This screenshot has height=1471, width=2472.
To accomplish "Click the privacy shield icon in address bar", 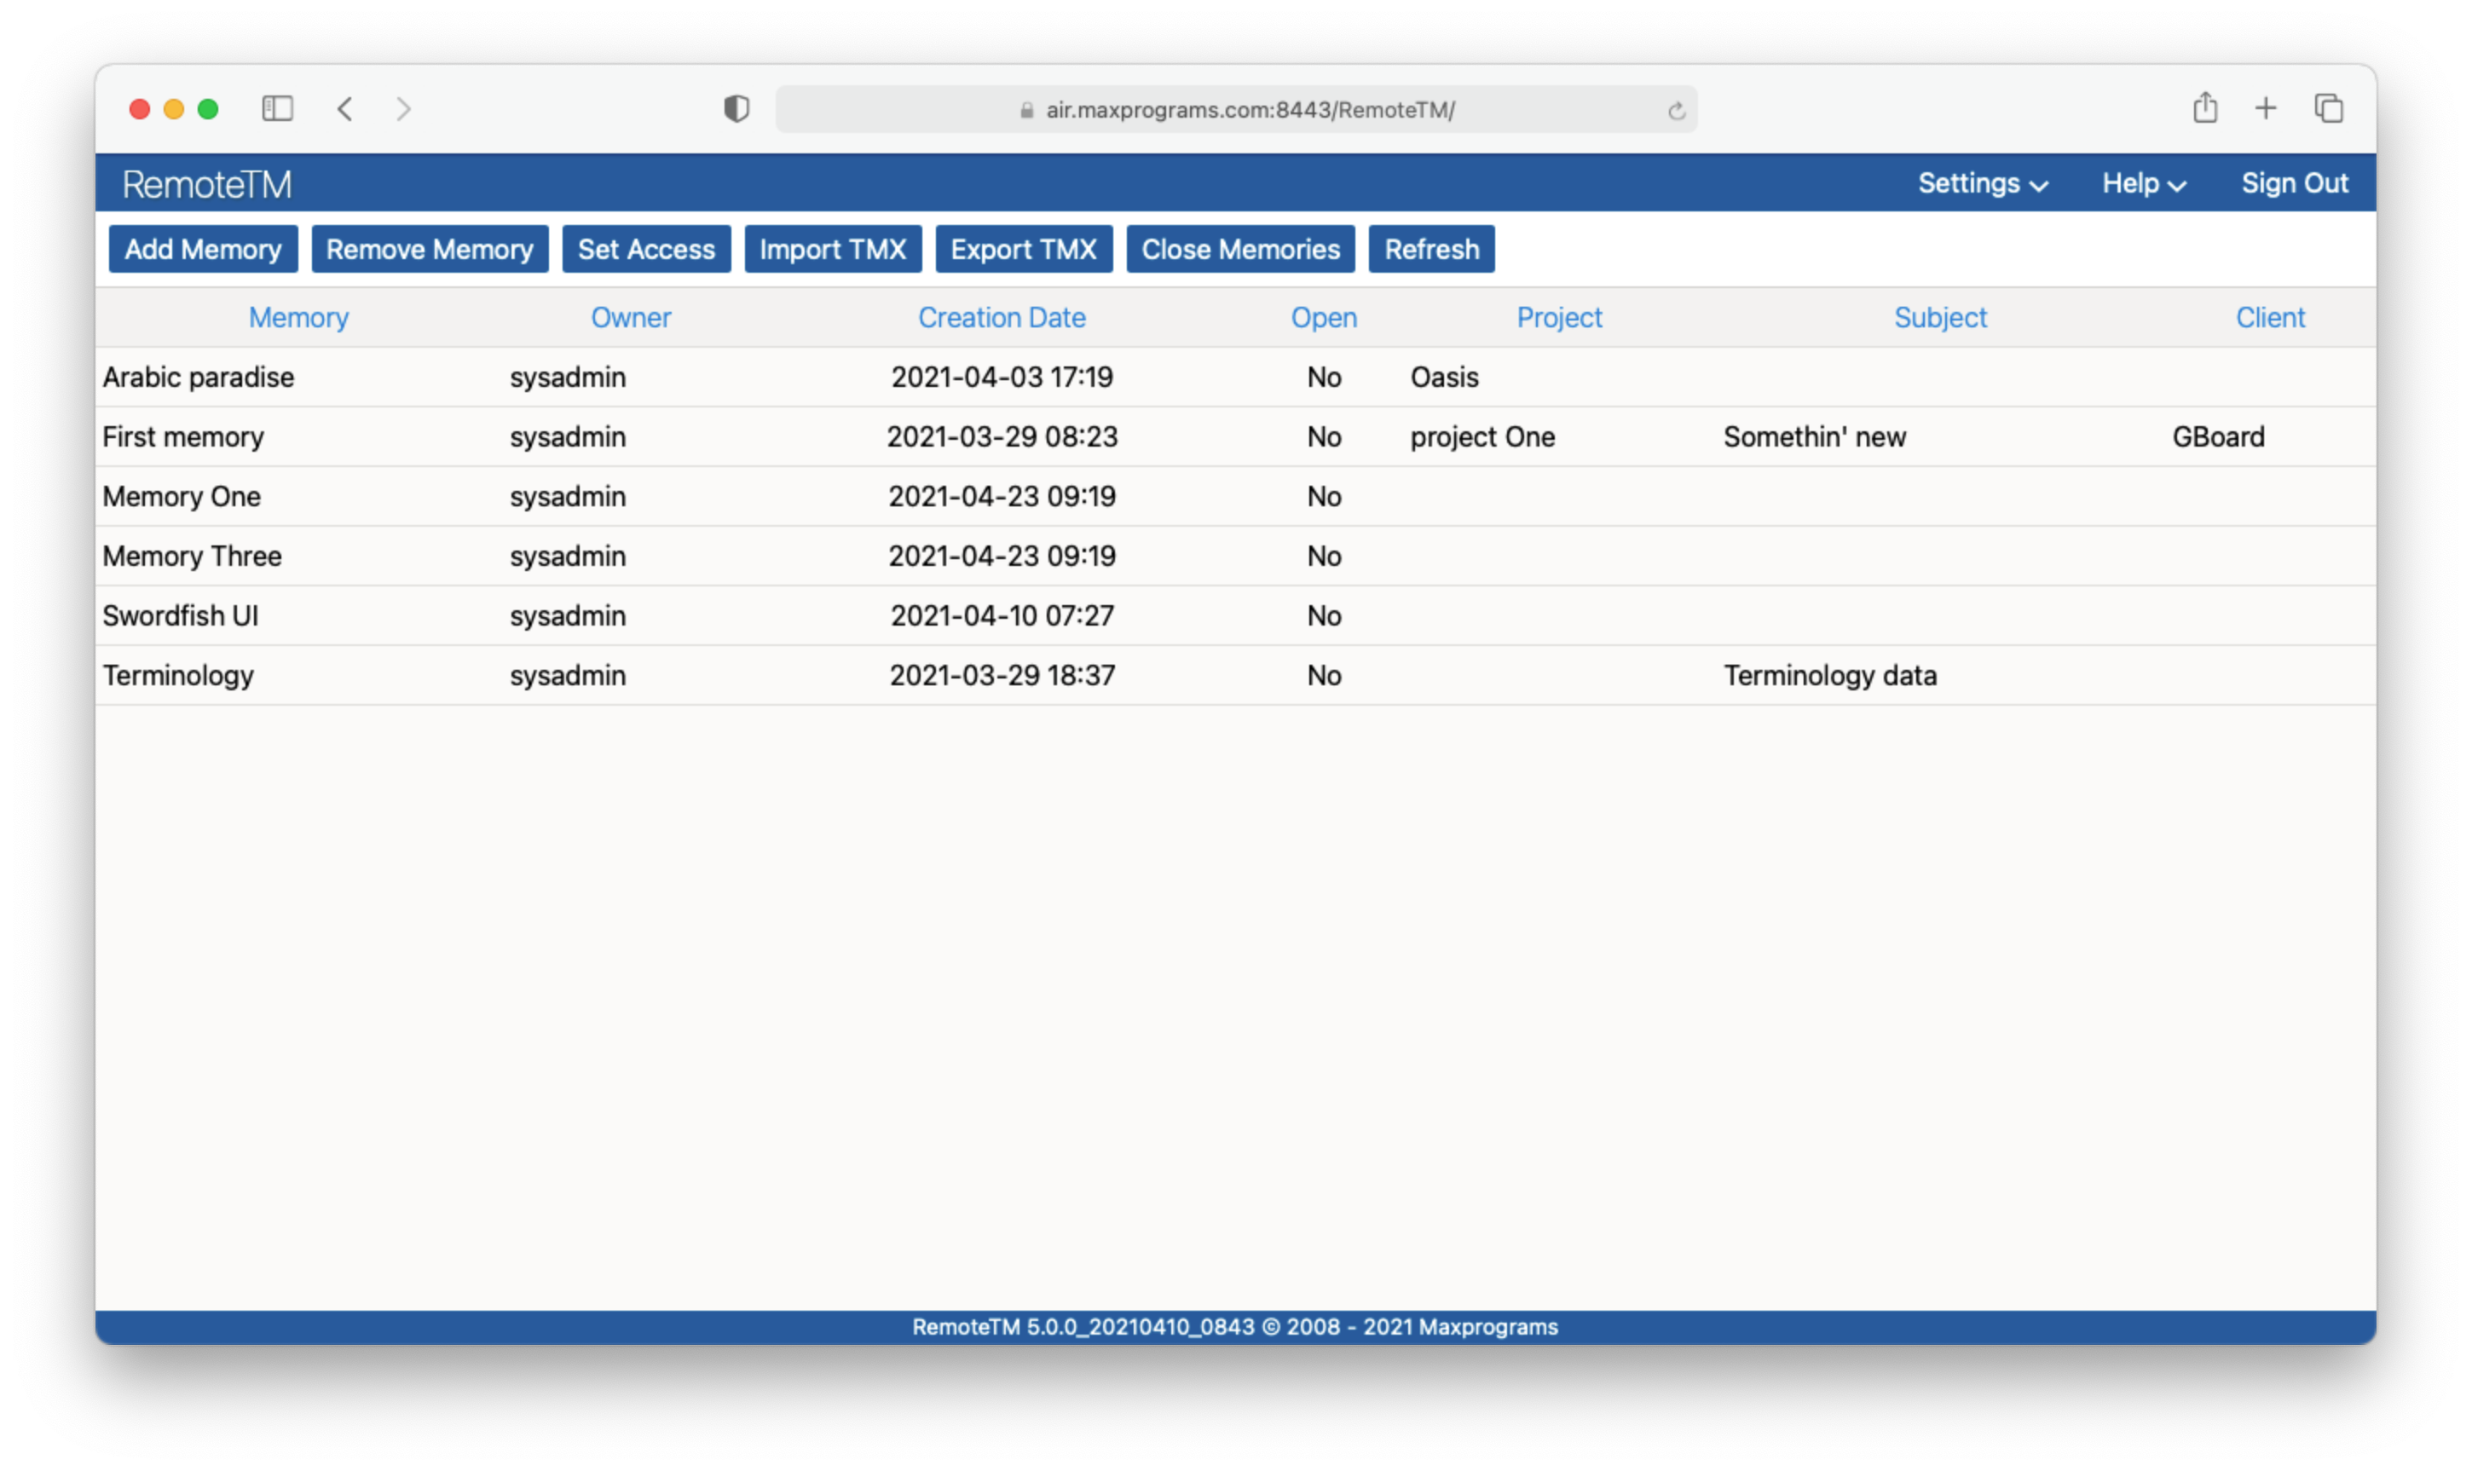I will pyautogui.click(x=737, y=108).
